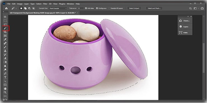The image size is (207, 103).
Task: Expand the tools panel double-arrow
Action: pyautogui.click(x=3, y=12)
